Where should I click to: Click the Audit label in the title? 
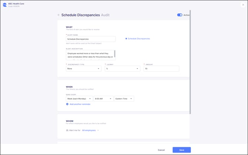click(x=105, y=15)
